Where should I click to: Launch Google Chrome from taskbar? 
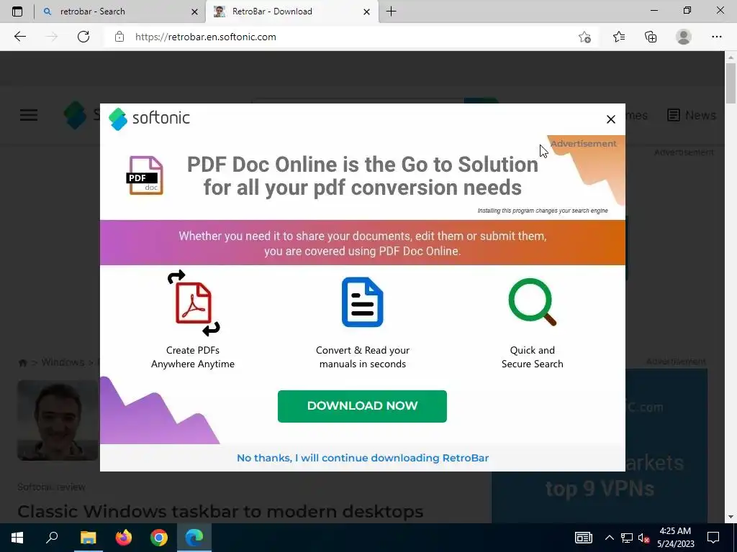click(159, 538)
